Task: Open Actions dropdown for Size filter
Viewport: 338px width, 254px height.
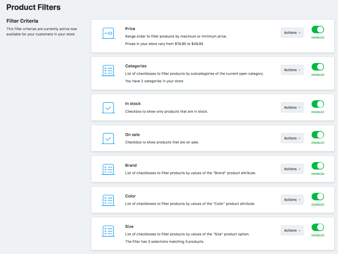Action: pos(292,230)
